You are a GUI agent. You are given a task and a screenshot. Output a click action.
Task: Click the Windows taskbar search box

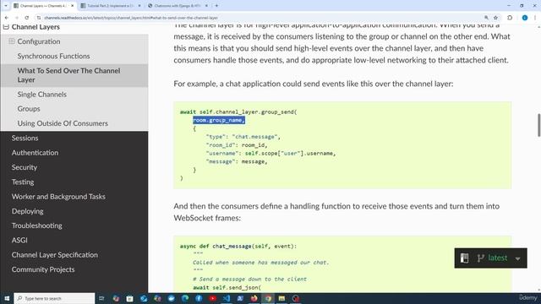pyautogui.click(x=54, y=298)
